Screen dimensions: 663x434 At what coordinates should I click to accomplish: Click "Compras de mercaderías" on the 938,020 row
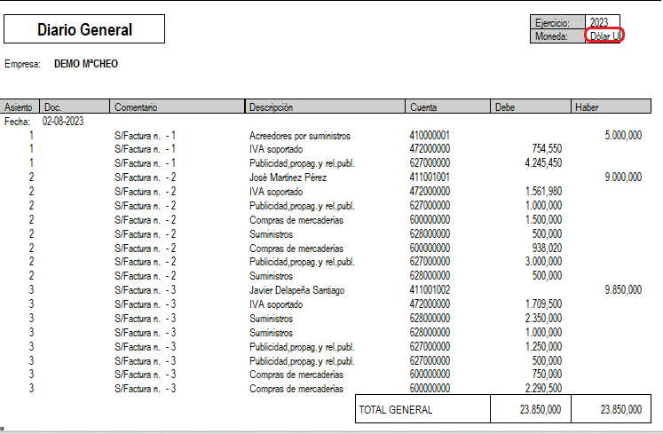pyautogui.click(x=296, y=249)
